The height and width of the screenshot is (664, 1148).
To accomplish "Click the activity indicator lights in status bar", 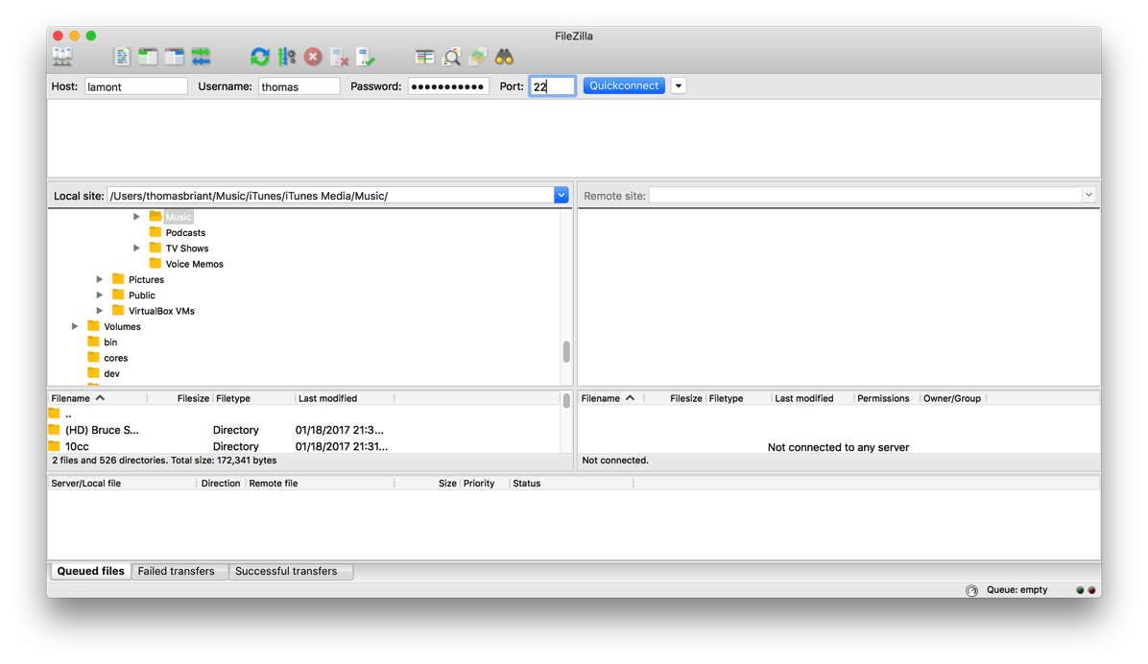I will point(1086,590).
